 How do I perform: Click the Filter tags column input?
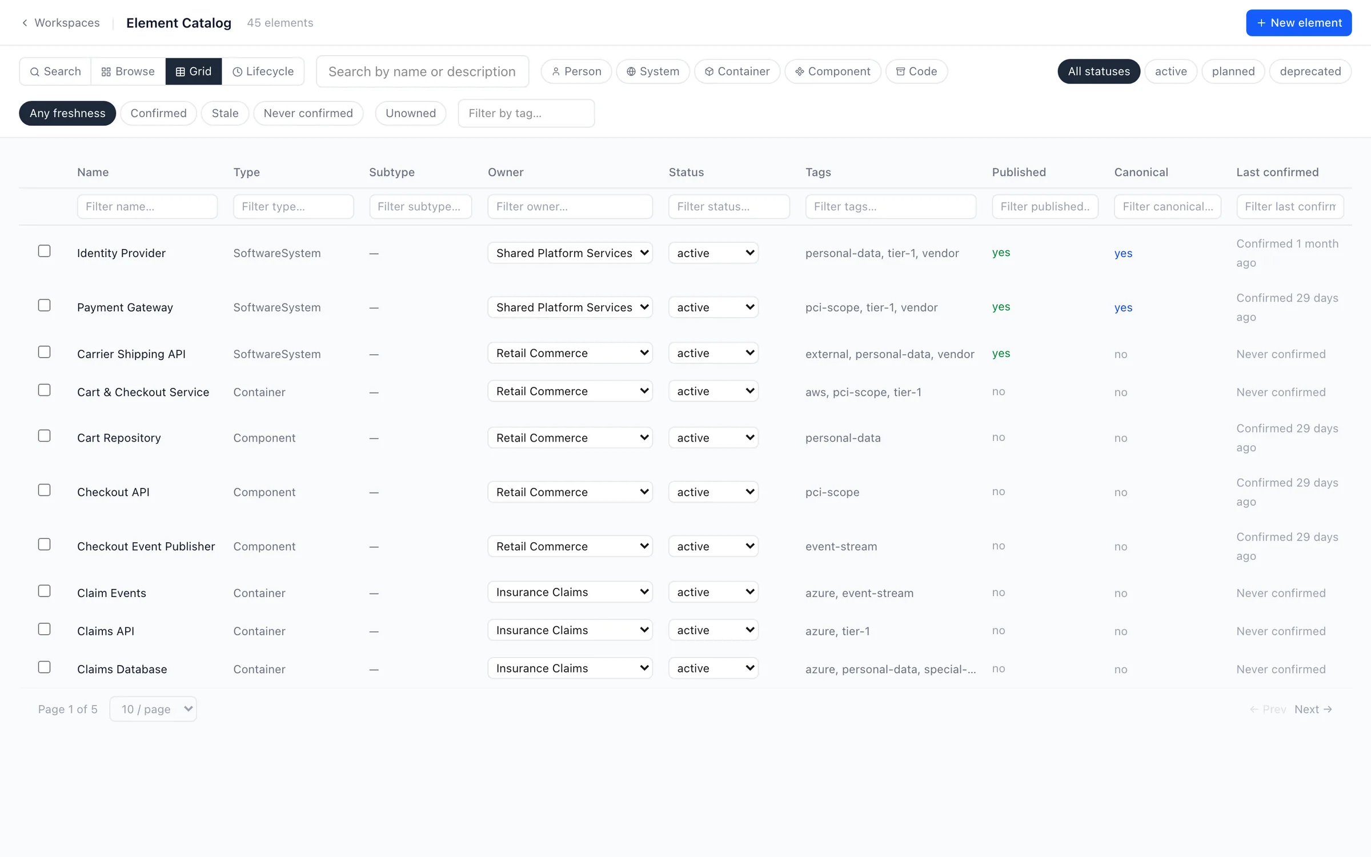[891, 206]
